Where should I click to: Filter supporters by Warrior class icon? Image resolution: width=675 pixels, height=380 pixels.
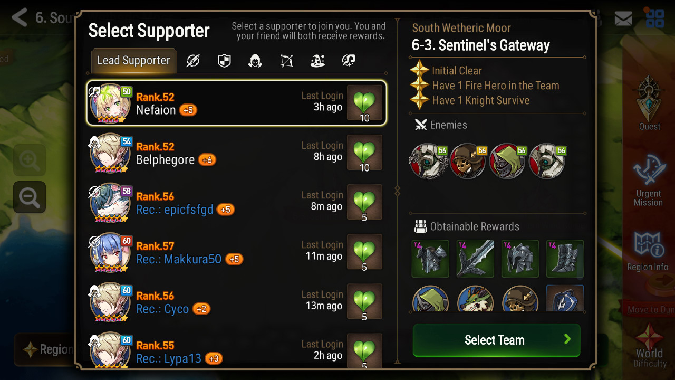click(x=193, y=61)
